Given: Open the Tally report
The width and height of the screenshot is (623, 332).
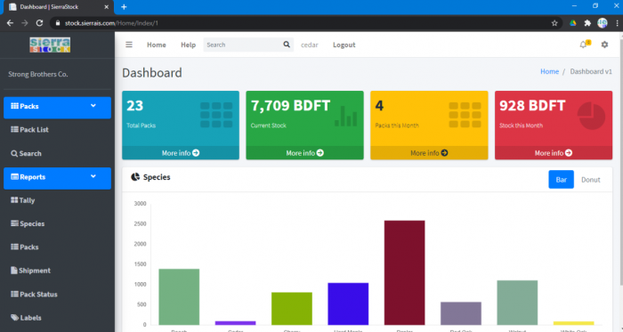Looking at the screenshot, I should 22,200.
